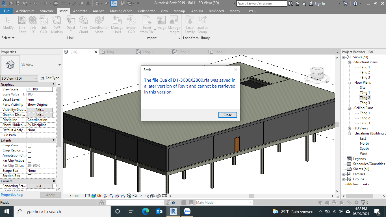Expand the Select panel dropdown
386x217 pixels.
(x=8, y=38)
